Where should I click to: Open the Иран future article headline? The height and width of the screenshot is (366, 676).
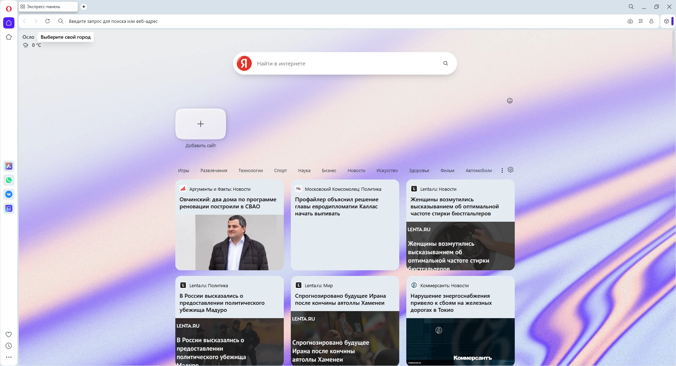[x=340, y=299]
